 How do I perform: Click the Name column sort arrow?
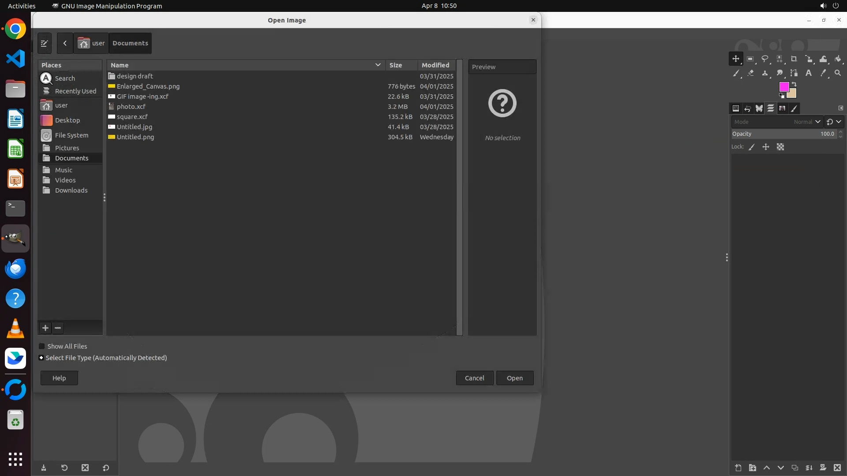(378, 65)
